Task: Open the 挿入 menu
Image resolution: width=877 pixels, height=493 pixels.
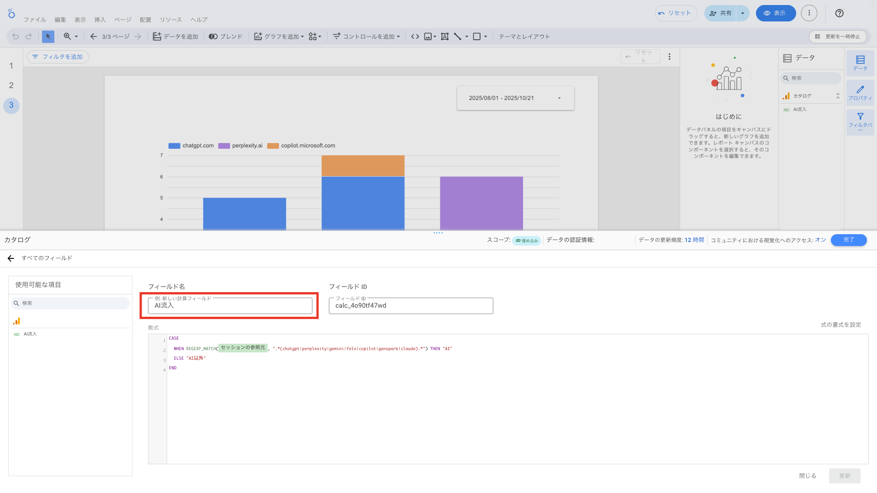Action: coord(100,20)
